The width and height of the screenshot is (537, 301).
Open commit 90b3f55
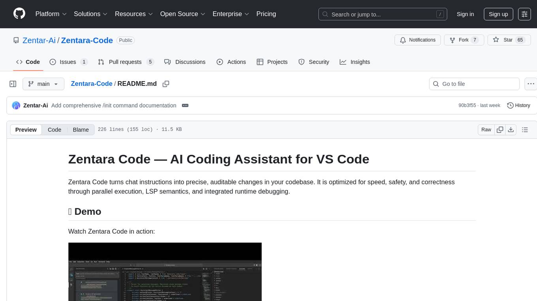[x=468, y=106]
